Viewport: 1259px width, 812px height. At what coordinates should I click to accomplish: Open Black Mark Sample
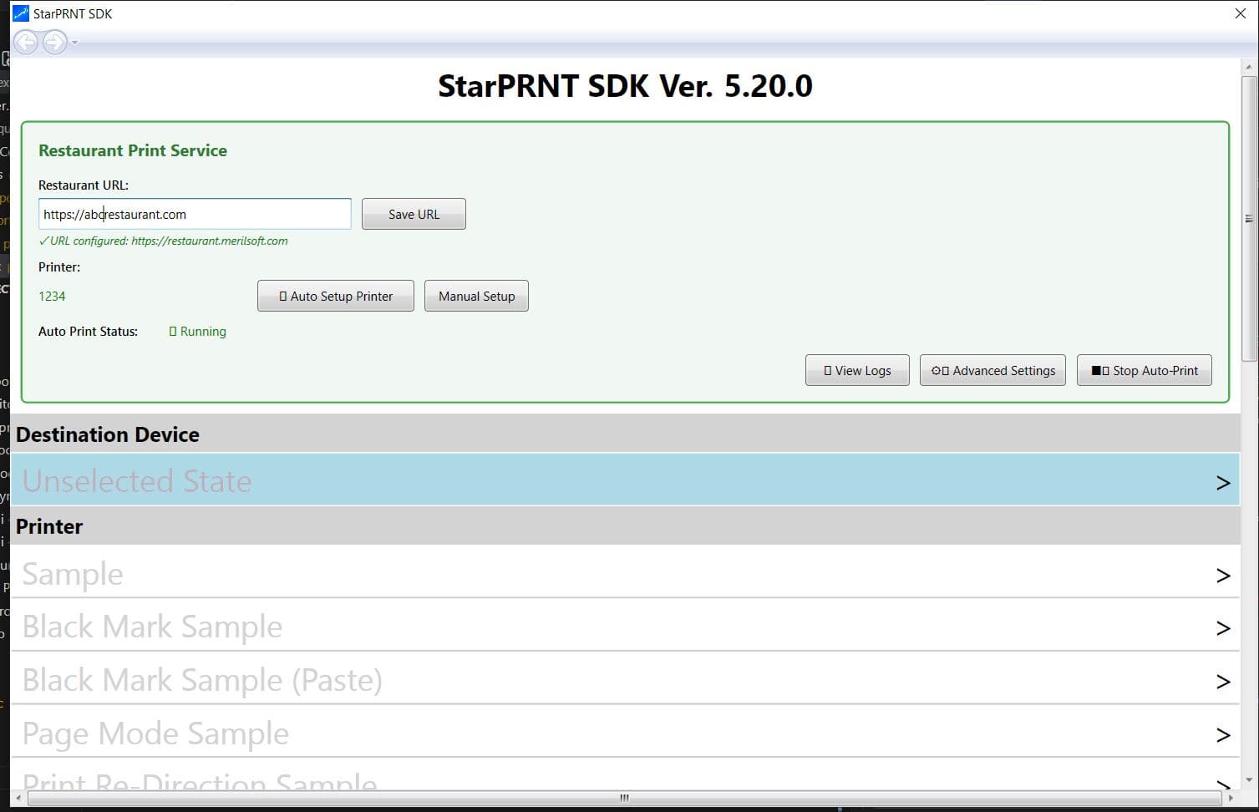pos(625,626)
